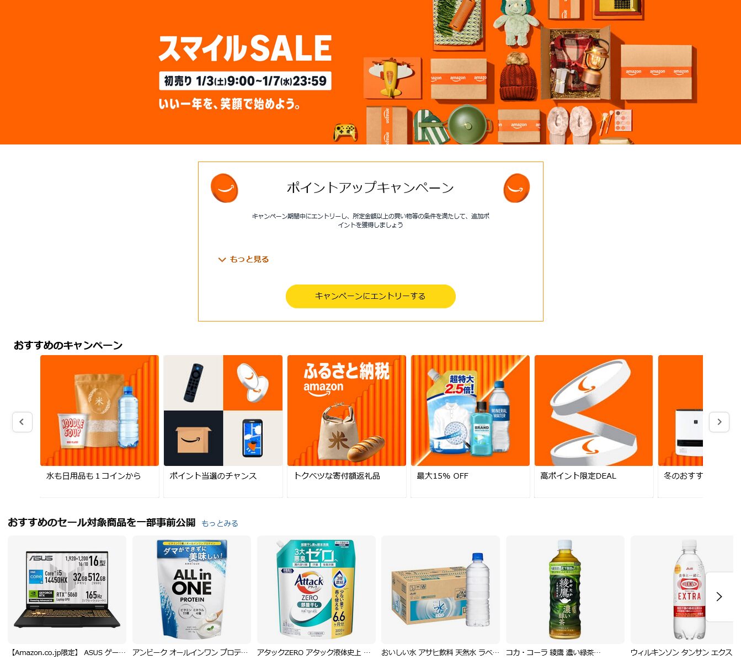This screenshot has width=741, height=665.
Task: Expand もっと見る in point campaign box
Action: (x=243, y=259)
